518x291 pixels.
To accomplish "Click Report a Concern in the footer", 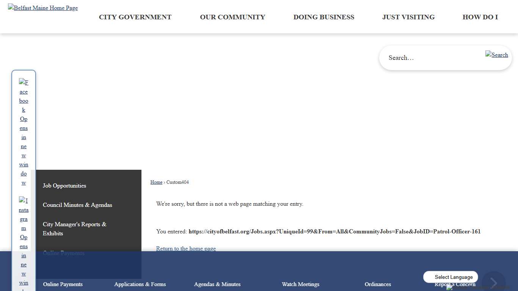I will point(455,284).
